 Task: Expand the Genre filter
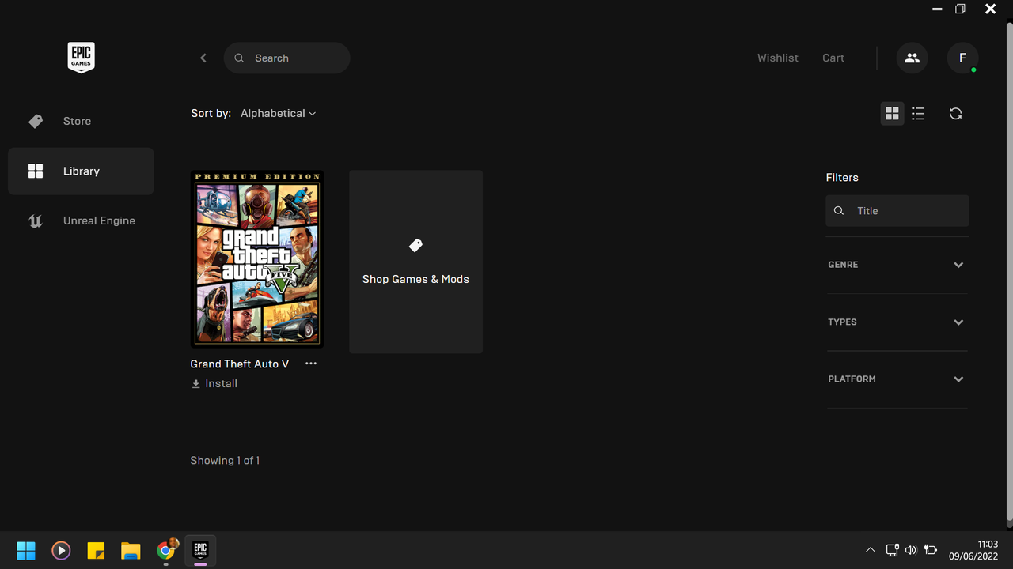[x=897, y=265]
